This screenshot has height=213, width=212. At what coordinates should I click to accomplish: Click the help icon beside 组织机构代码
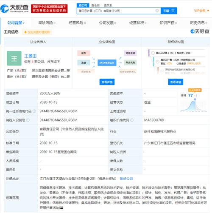tap(132, 120)
